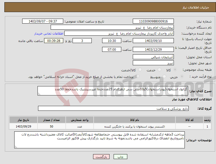Click the general need description text area

click(x=113, y=91)
